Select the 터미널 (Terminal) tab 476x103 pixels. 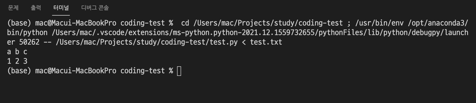click(x=61, y=8)
